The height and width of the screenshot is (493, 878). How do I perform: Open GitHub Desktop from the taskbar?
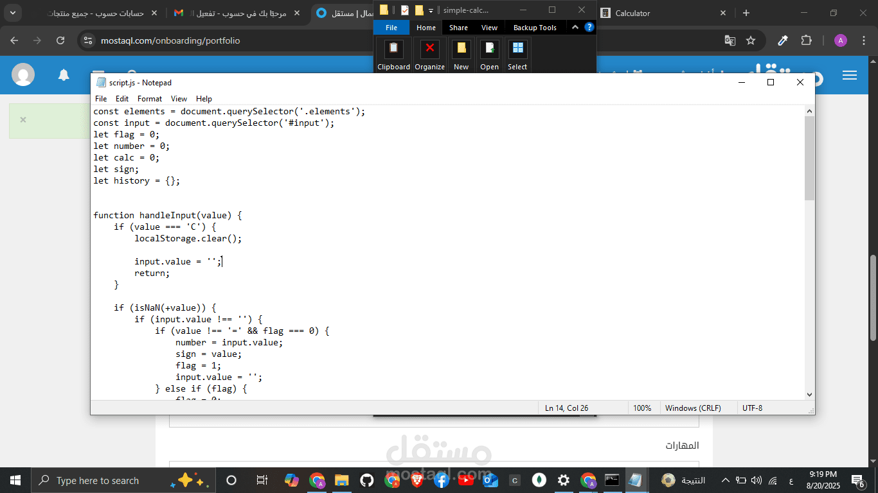point(366,480)
